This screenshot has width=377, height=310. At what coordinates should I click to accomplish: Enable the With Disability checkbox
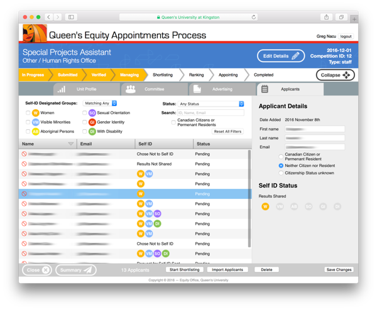(84, 131)
